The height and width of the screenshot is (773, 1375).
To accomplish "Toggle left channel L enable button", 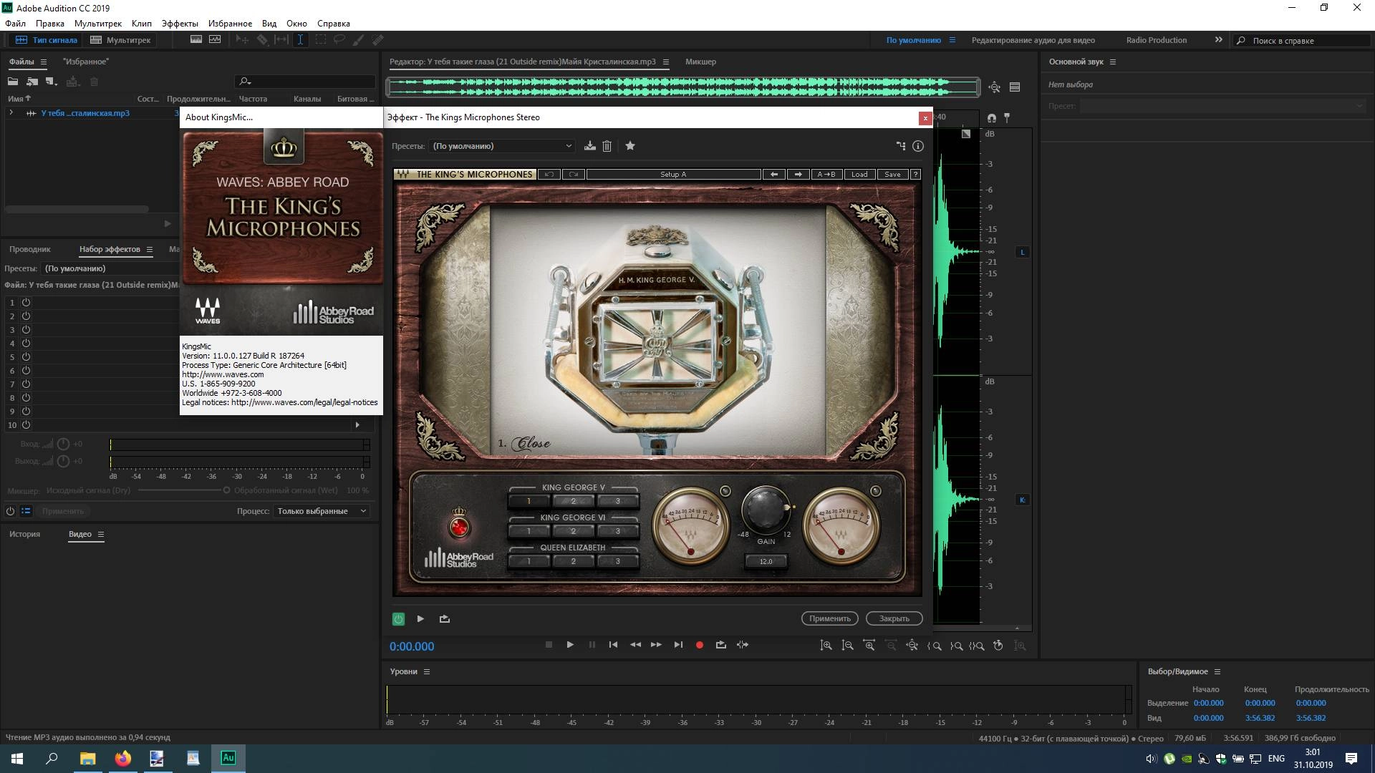I will tap(1023, 252).
